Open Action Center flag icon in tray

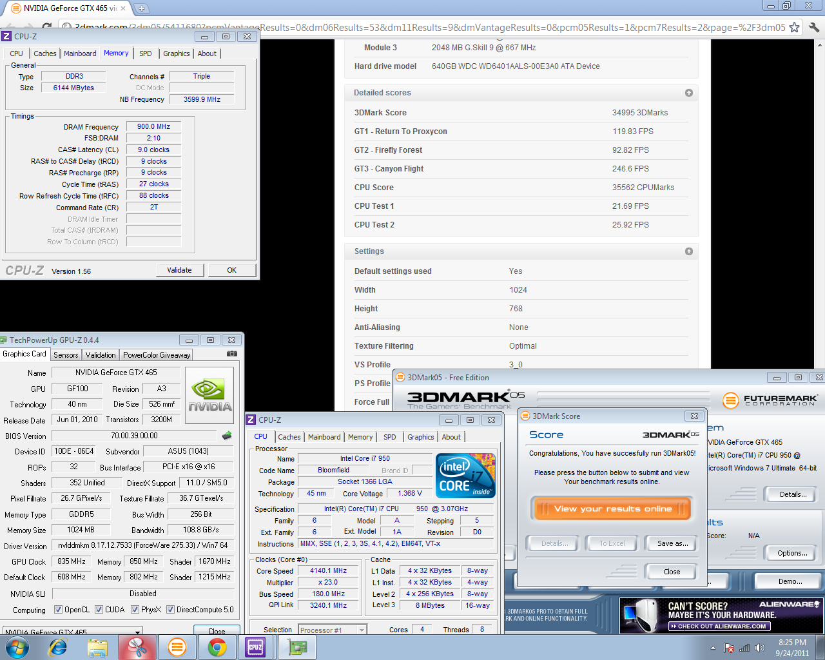(730, 648)
